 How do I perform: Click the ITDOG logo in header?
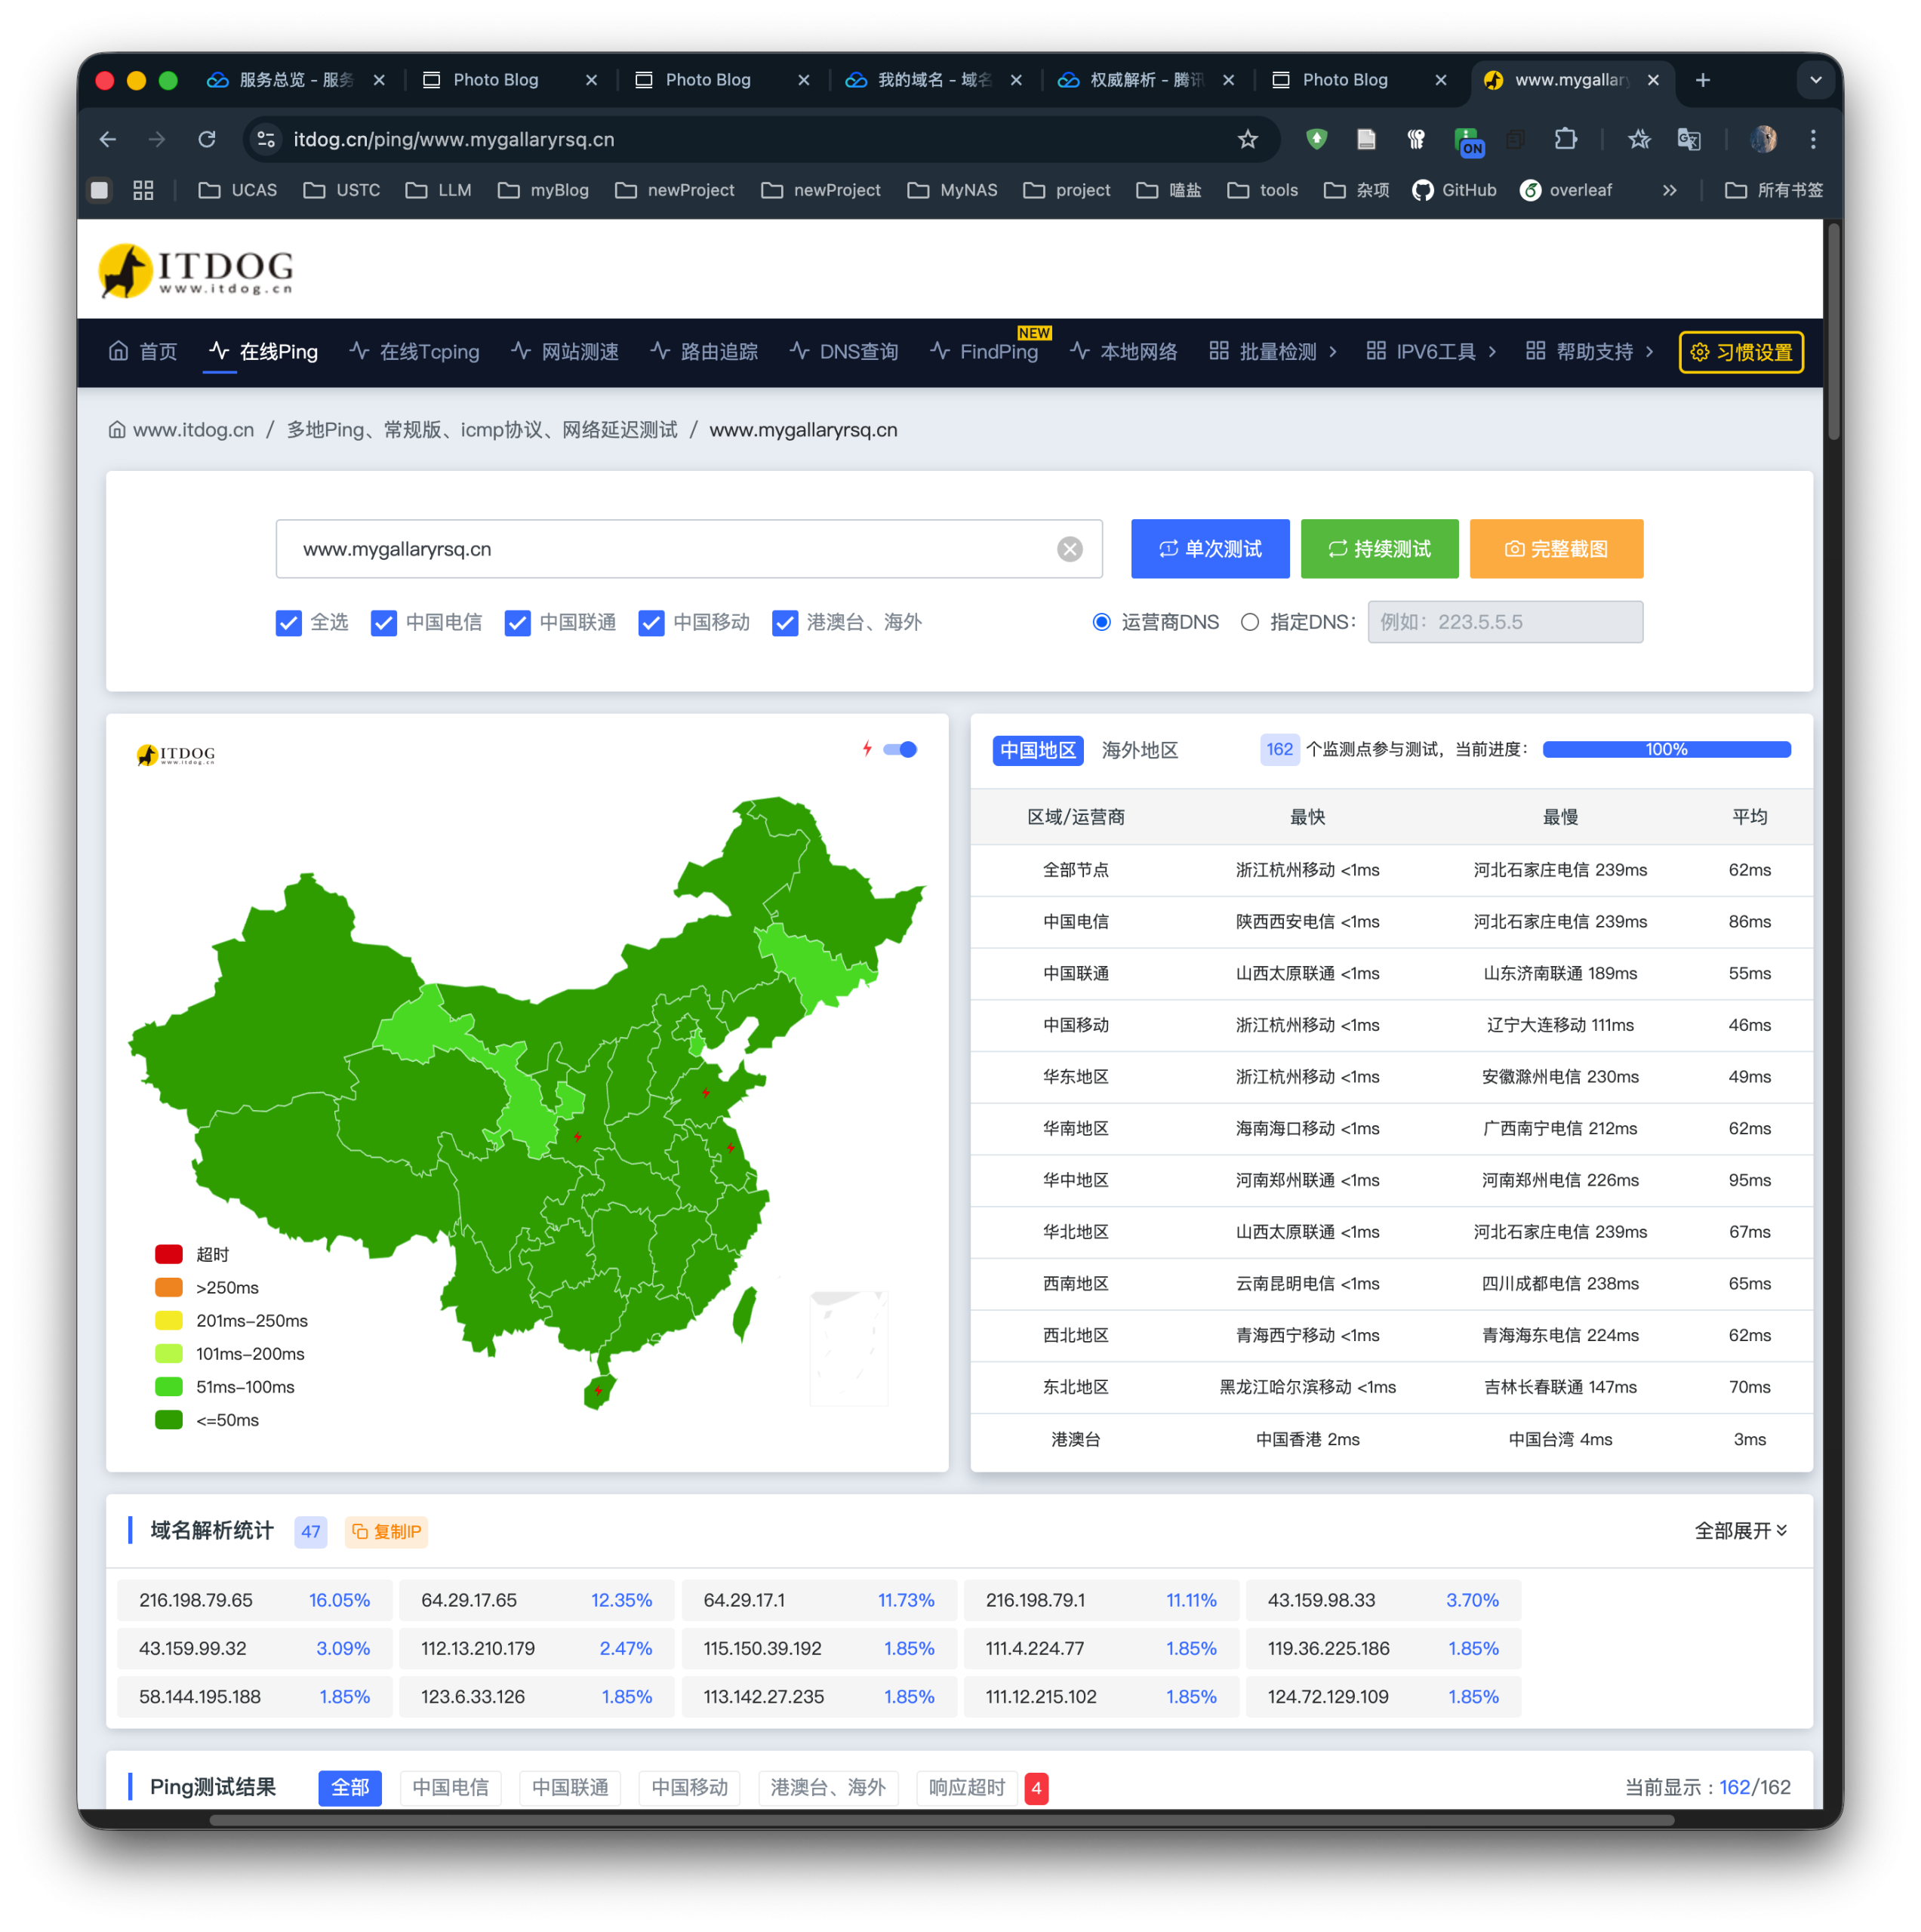pyautogui.click(x=196, y=270)
